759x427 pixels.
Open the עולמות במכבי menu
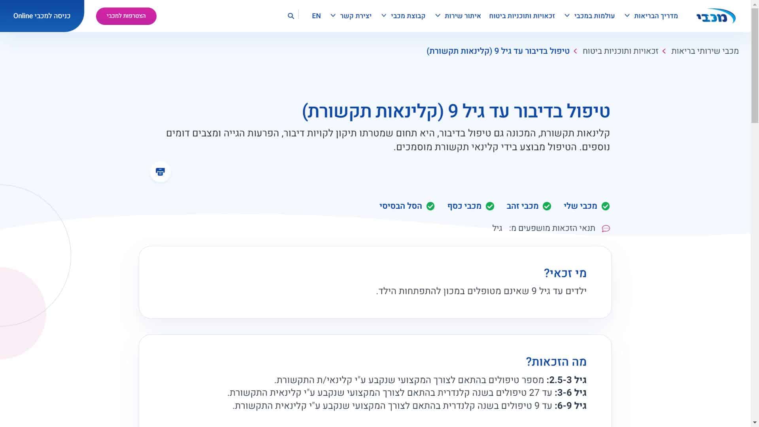pyautogui.click(x=595, y=16)
